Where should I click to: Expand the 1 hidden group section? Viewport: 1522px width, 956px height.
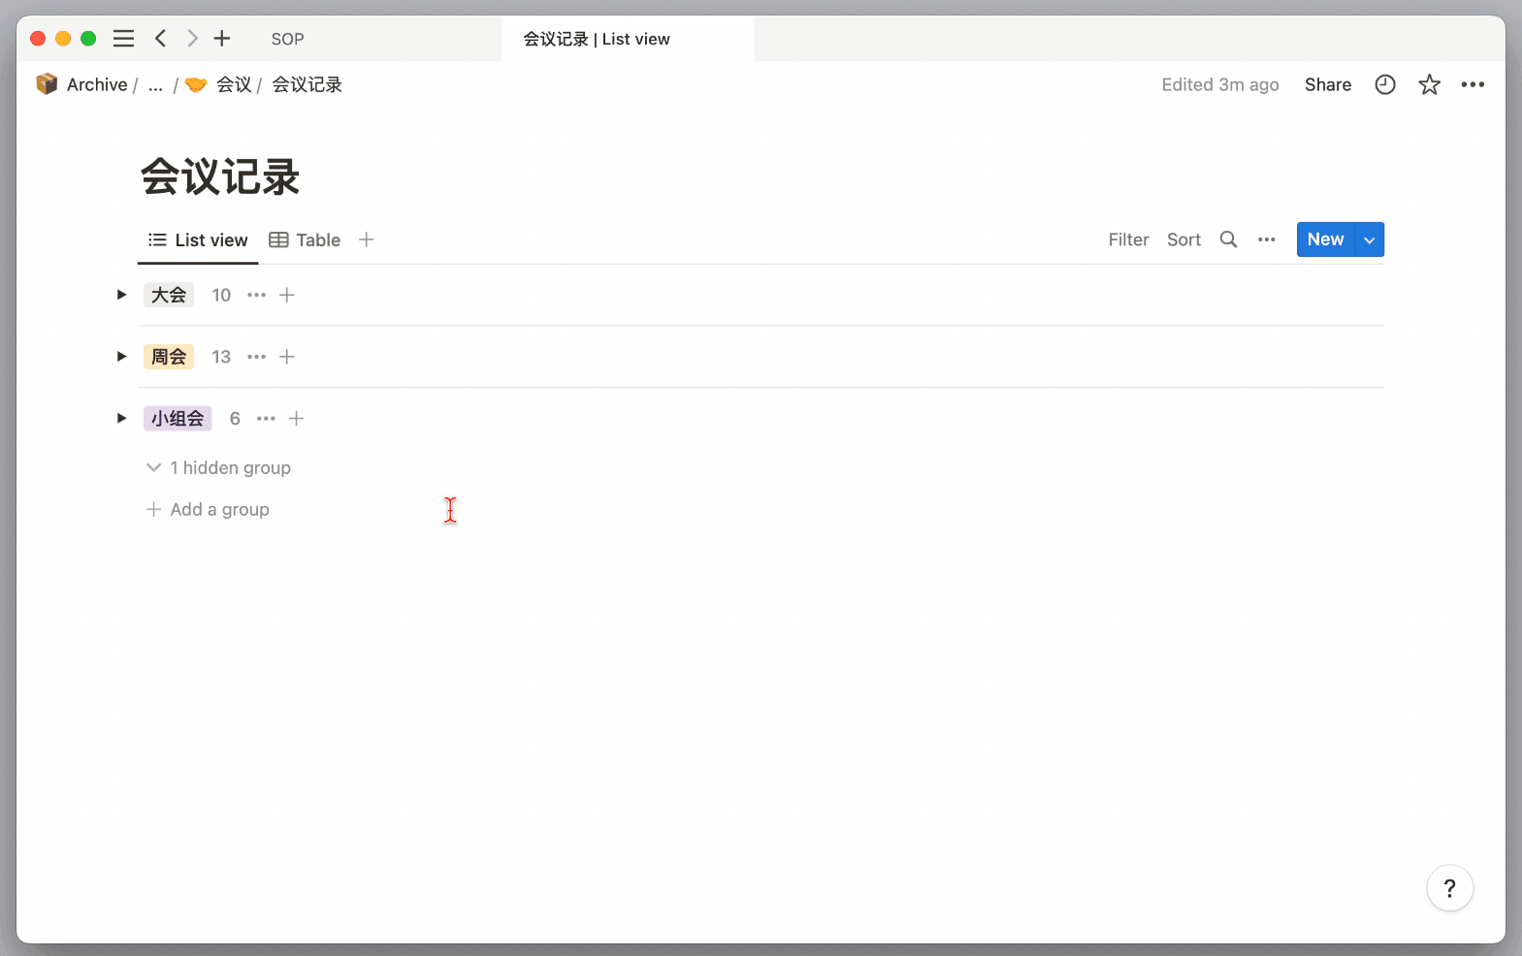[x=218, y=467]
